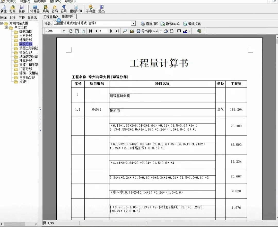Select the 砌筑分部 folder in the tree
278x227 pixels.
25,44
